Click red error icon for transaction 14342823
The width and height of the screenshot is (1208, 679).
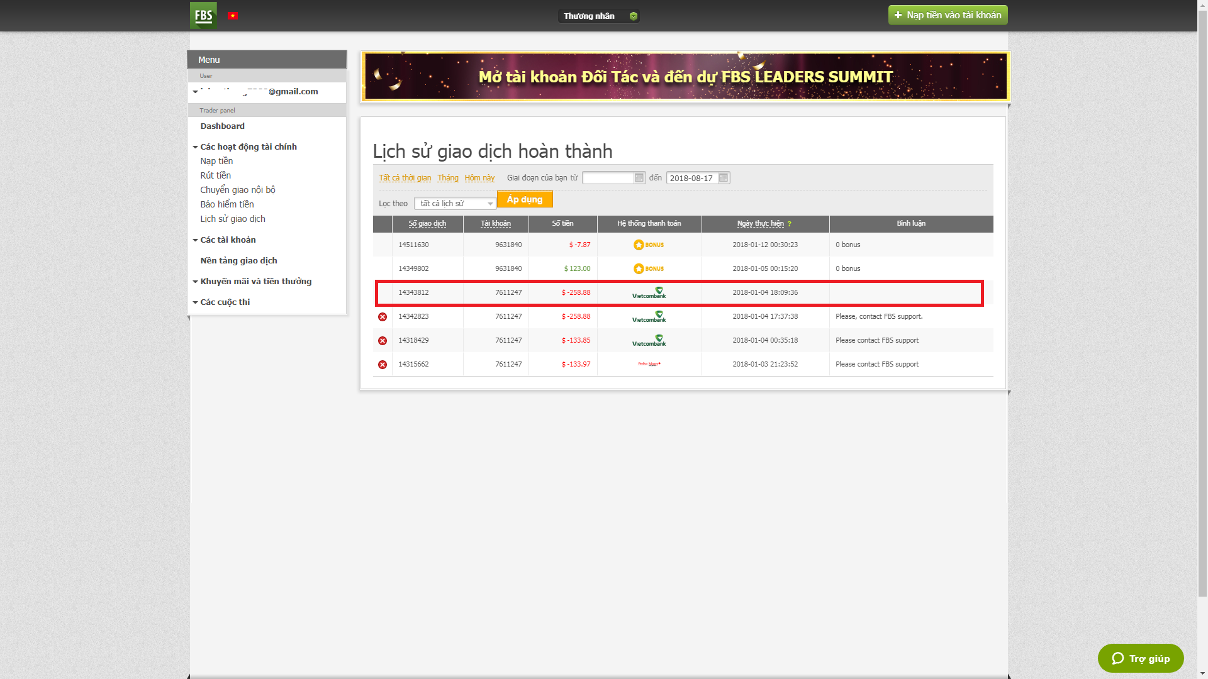click(x=383, y=317)
